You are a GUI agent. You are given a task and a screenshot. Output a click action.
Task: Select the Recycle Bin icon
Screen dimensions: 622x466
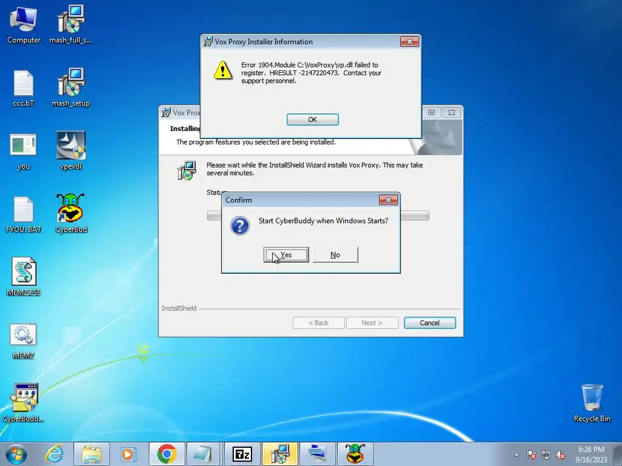click(592, 403)
